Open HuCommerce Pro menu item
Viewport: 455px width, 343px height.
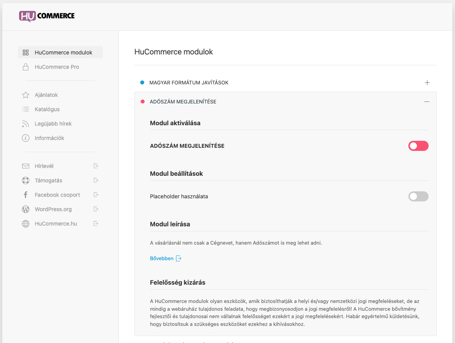tap(60, 67)
